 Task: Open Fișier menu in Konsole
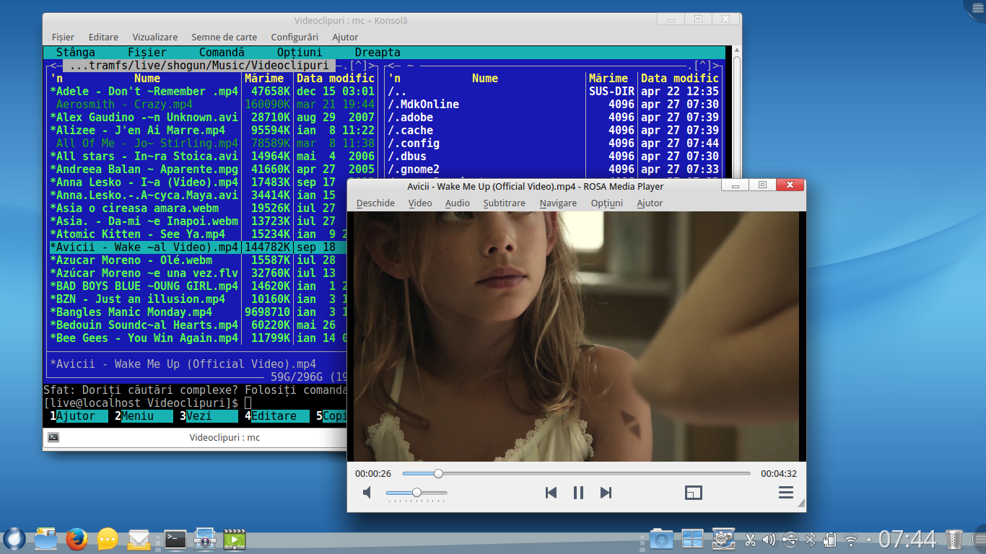click(x=63, y=37)
